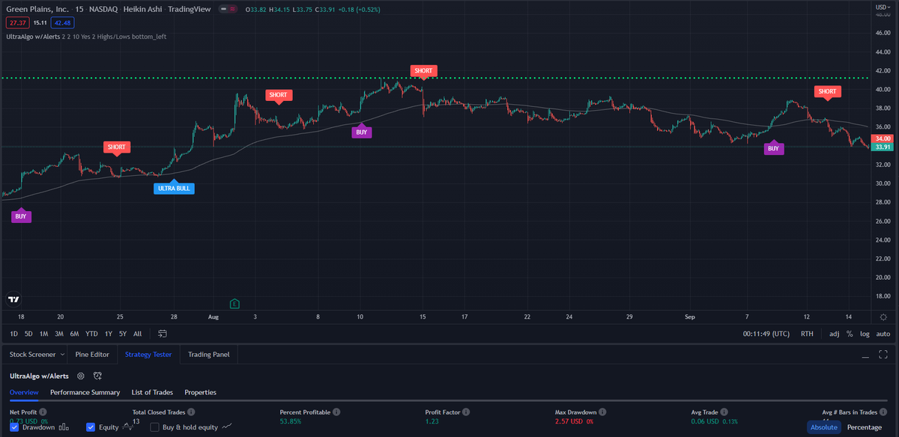Open USD currency dropdown

pos(882,6)
